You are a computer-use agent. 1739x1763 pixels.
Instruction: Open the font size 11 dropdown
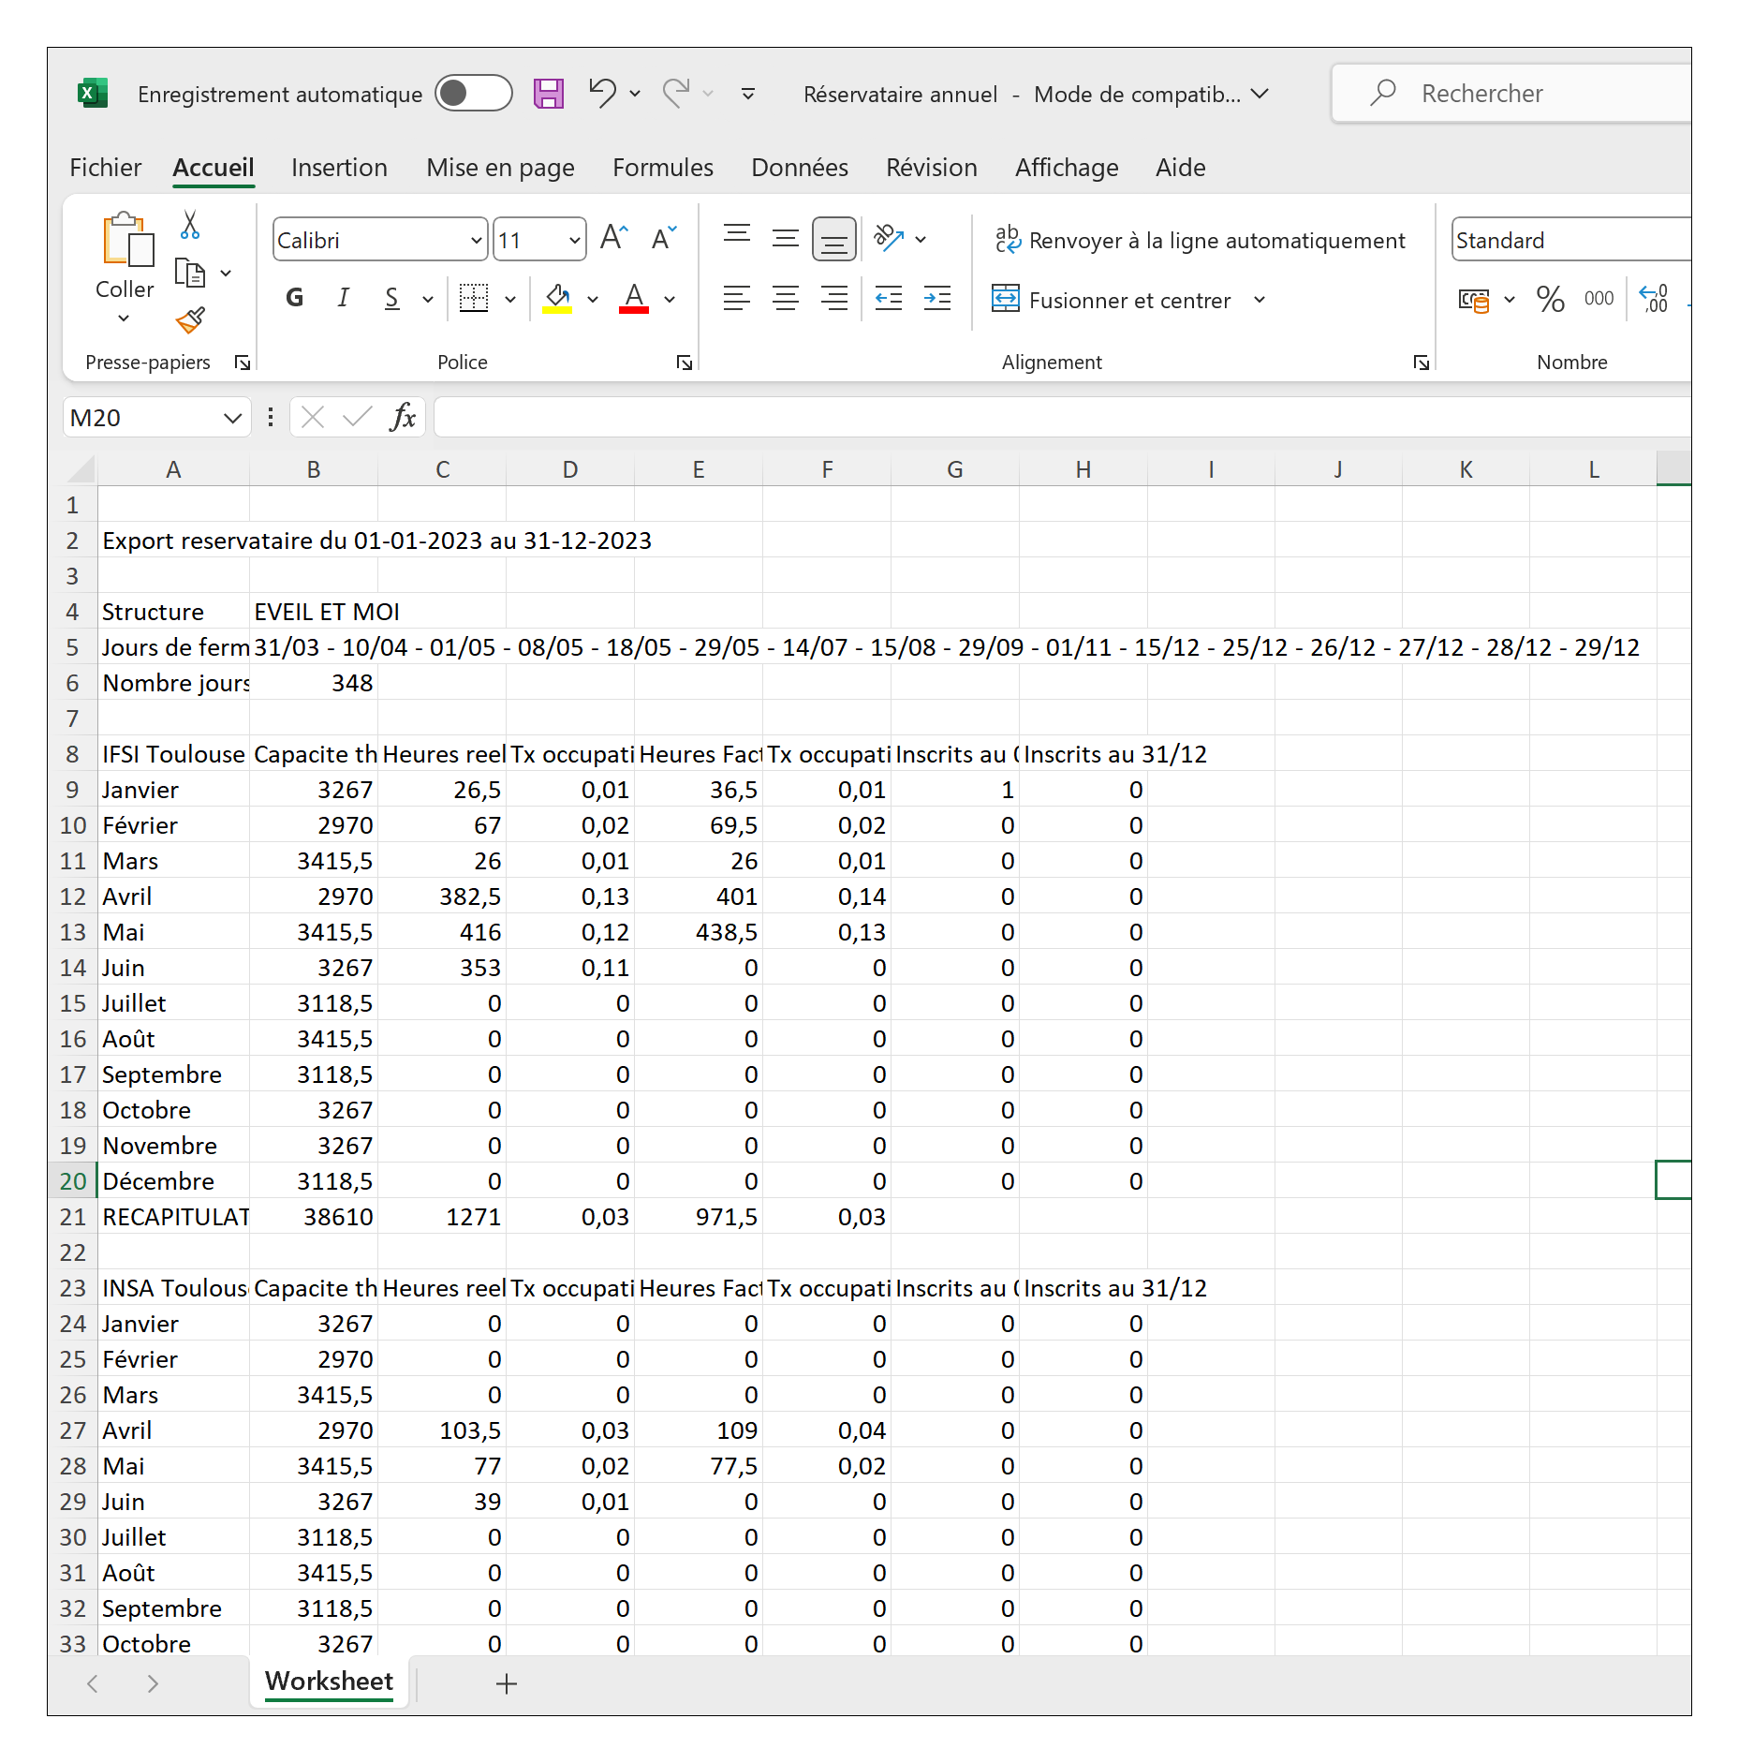point(575,241)
